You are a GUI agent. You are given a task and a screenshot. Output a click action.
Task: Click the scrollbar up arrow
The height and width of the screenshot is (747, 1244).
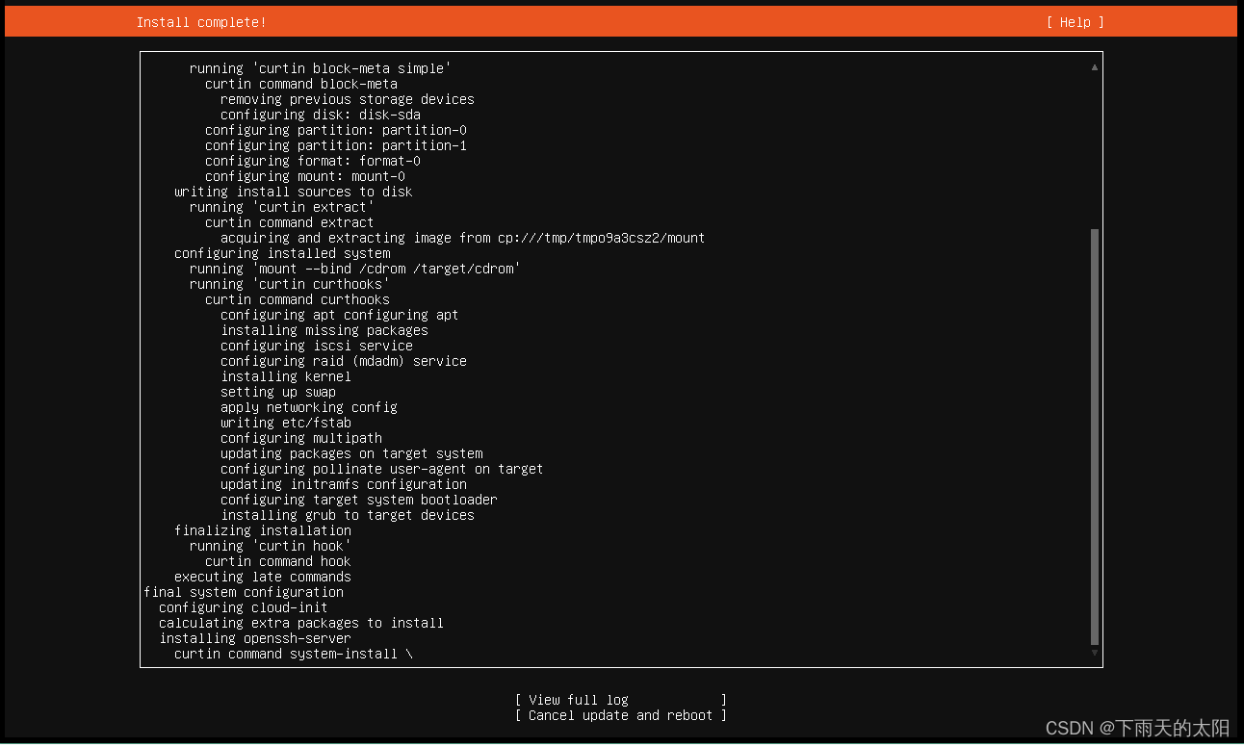pyautogui.click(x=1094, y=66)
